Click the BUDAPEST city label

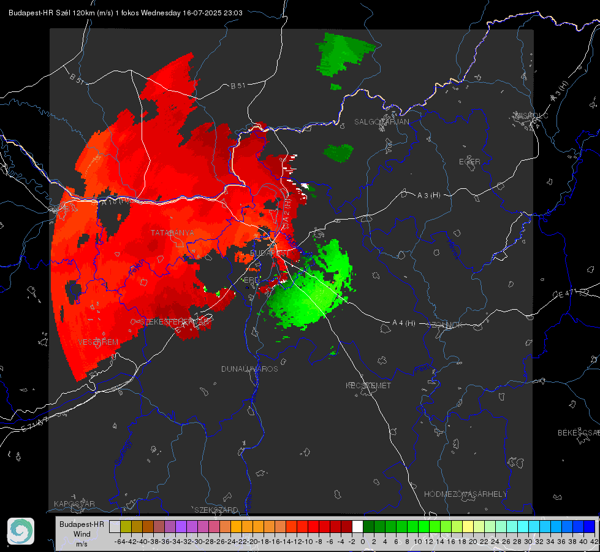270,253
